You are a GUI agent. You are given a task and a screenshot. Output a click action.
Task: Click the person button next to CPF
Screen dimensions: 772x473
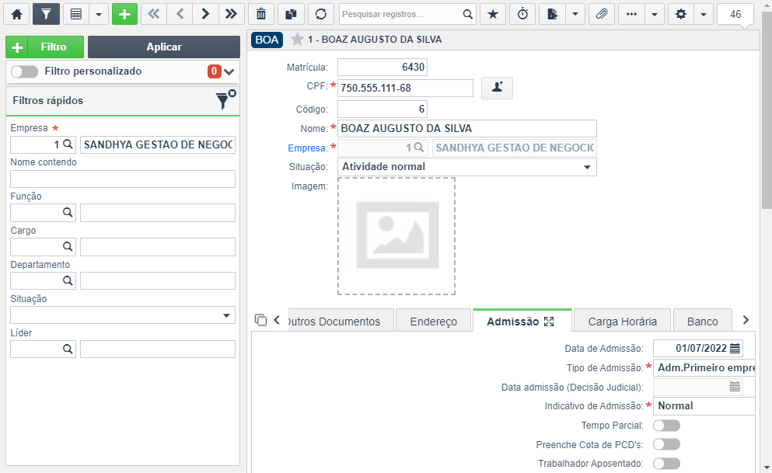[498, 88]
